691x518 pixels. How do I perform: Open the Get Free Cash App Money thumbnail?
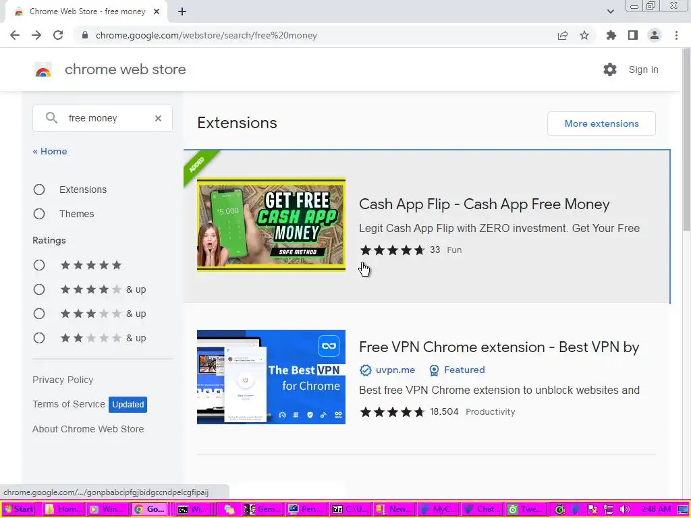[271, 225]
